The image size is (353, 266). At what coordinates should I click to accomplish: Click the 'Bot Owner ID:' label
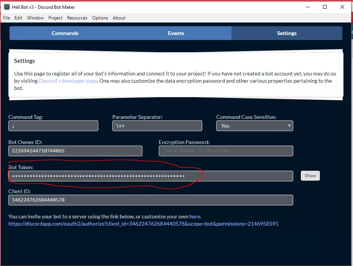25,142
